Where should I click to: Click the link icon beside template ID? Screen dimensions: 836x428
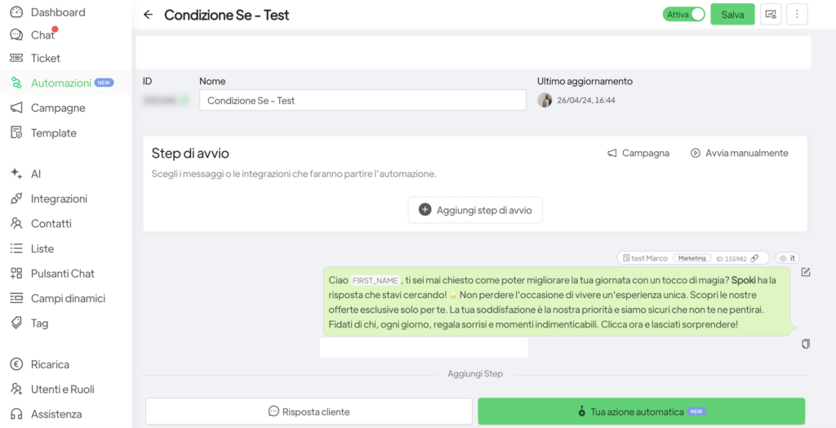754,258
